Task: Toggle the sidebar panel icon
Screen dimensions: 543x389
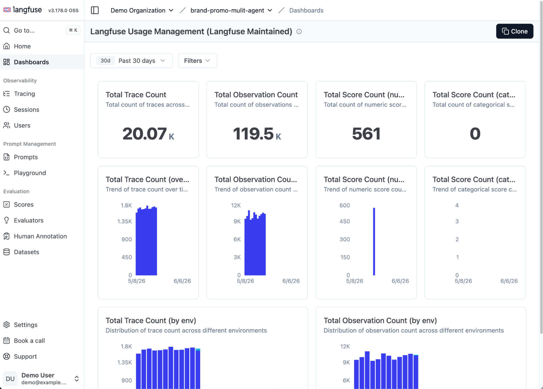Action: click(95, 10)
